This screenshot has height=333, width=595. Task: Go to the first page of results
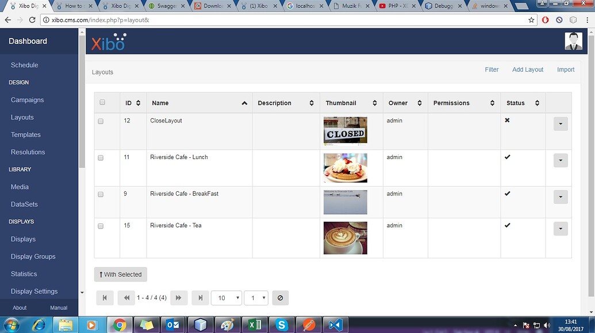(105, 298)
